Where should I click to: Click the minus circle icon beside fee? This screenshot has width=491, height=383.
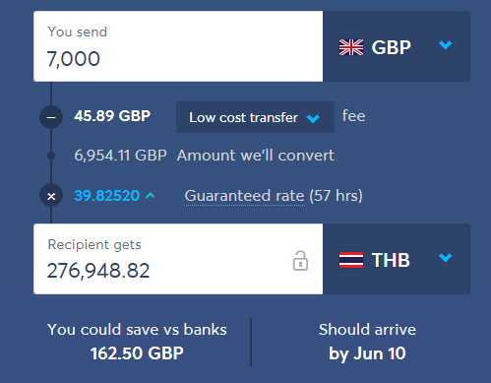(51, 117)
